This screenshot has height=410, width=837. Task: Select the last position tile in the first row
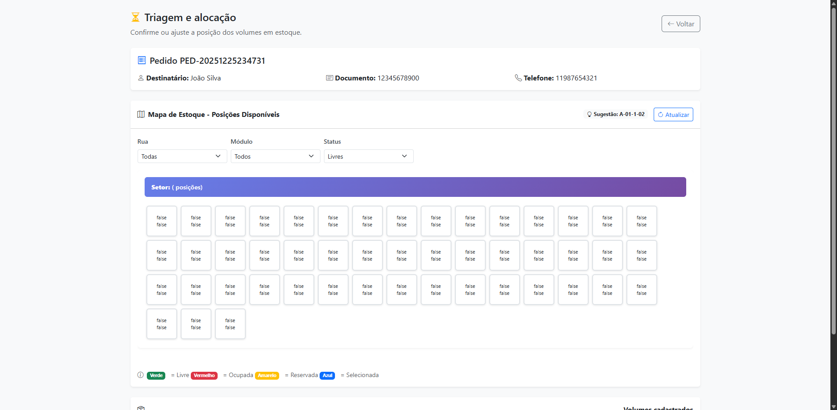(641, 221)
